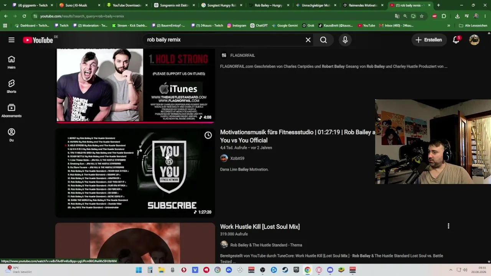Switch to the giggsentv Twitch tab

33,5
